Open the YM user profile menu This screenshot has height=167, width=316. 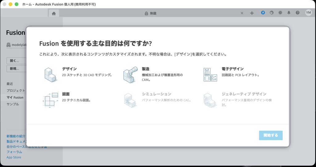(x=308, y=13)
